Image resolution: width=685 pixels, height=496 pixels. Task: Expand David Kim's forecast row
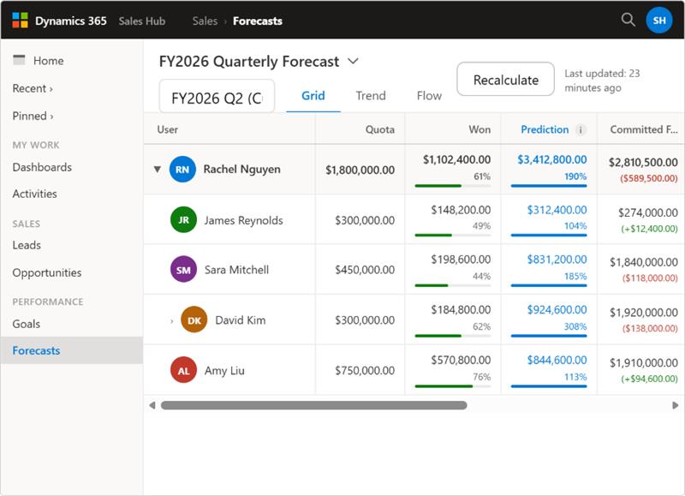(170, 319)
